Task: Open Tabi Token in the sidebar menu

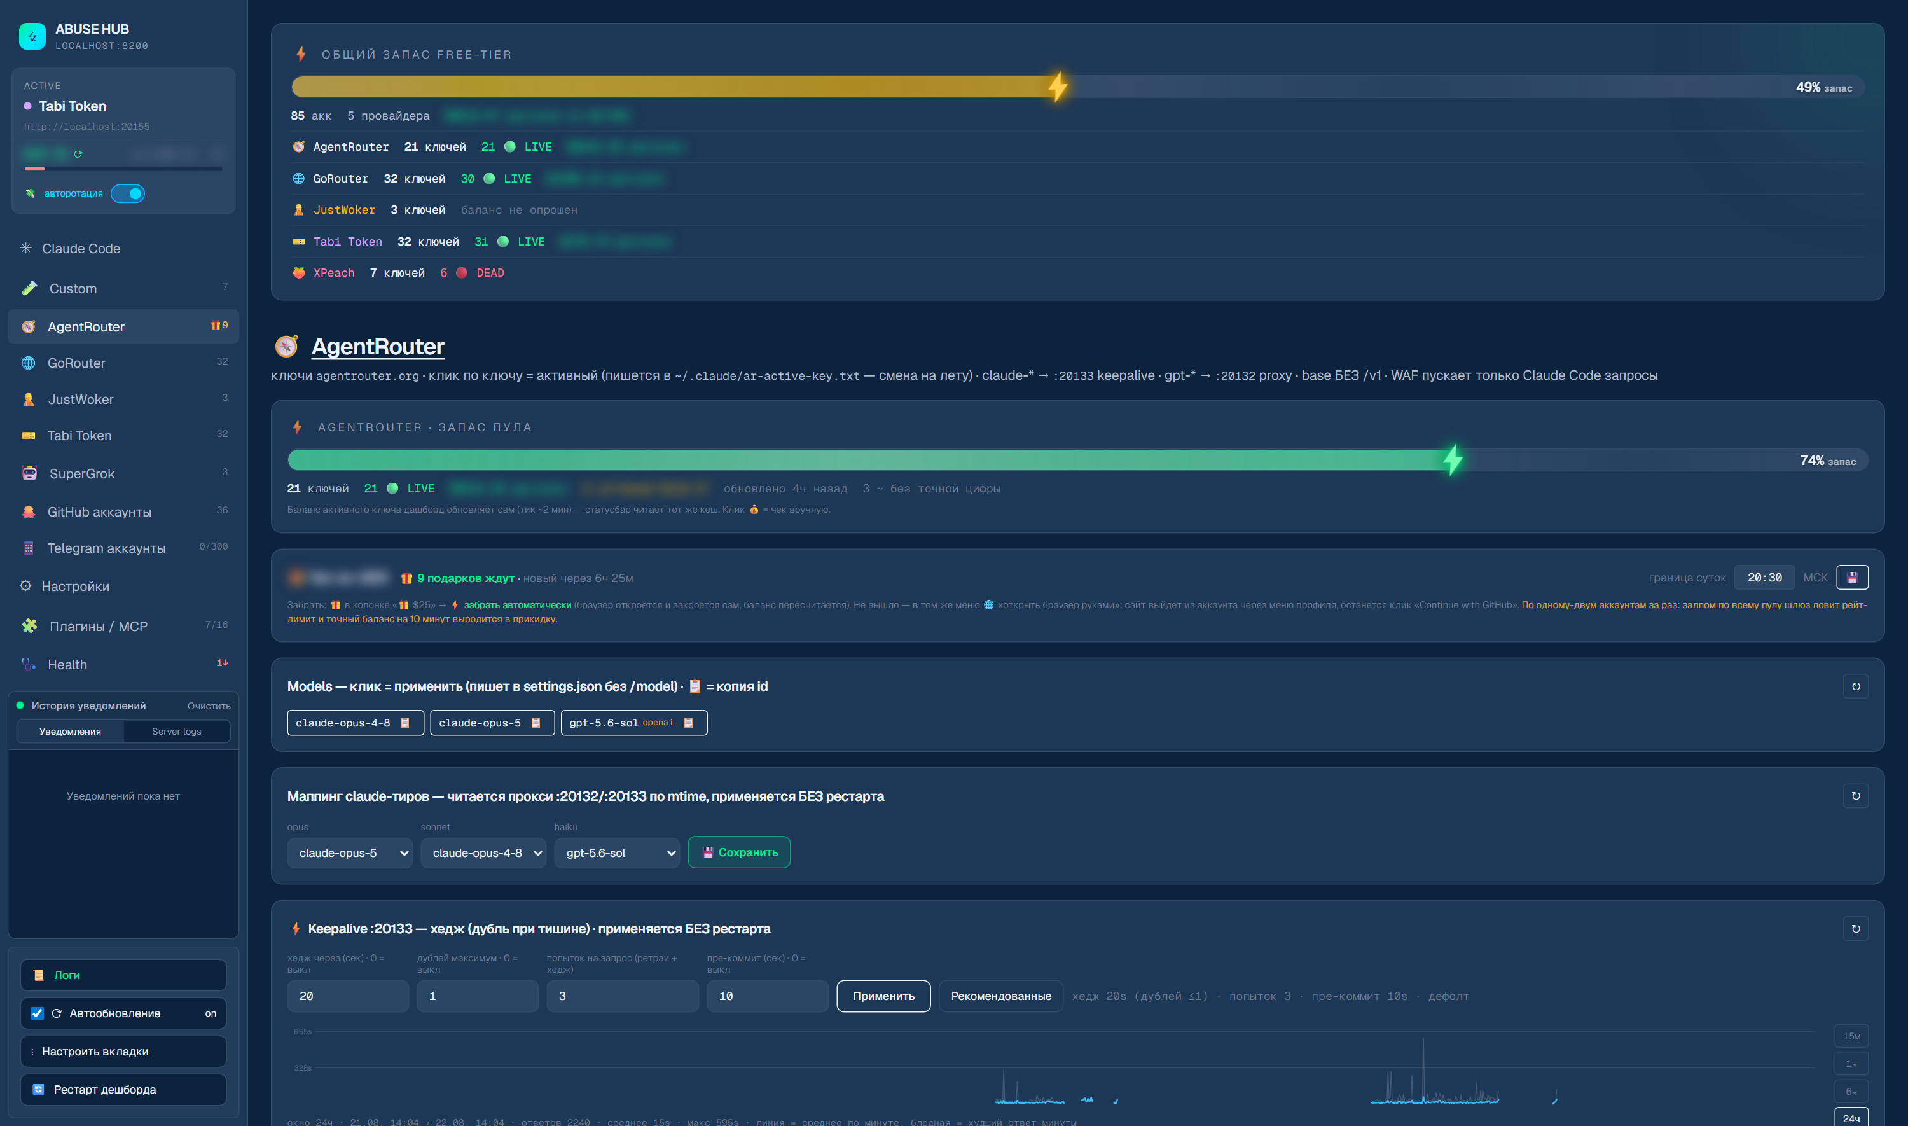Action: [x=123, y=436]
